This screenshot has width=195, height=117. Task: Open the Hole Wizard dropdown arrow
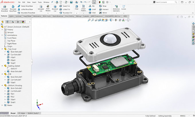pyautogui.click(x=48, y=13)
